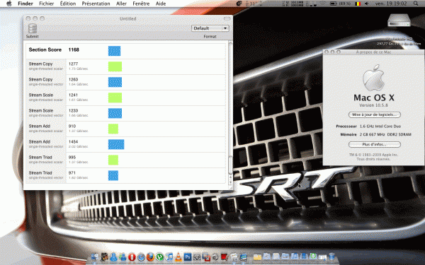Launch Firefox from the Dock
The height and width of the screenshot is (265, 425).
point(150,257)
